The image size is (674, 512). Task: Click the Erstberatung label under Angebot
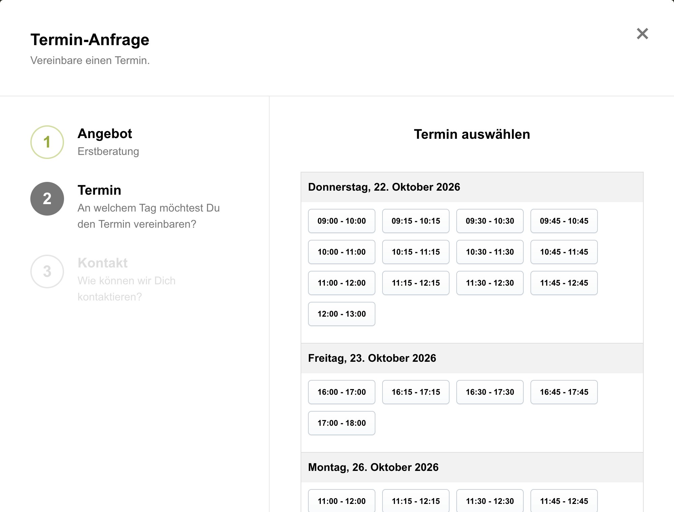(108, 152)
